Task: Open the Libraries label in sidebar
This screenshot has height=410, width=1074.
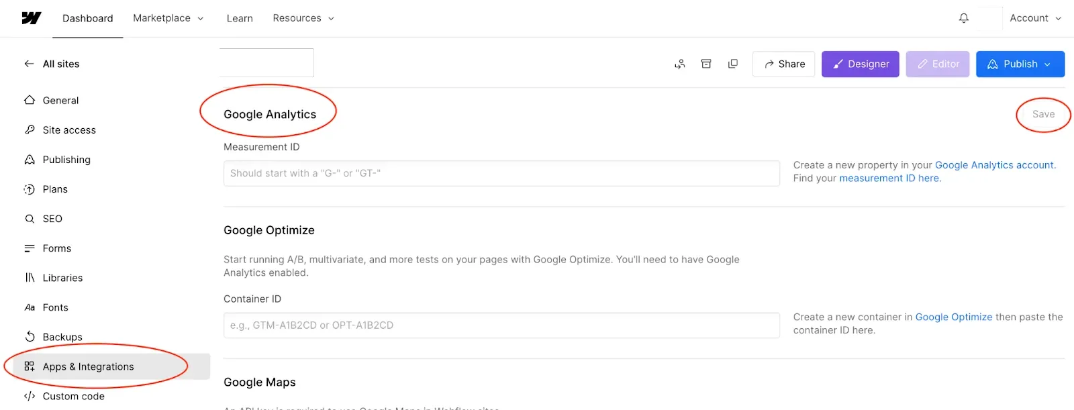Action: click(62, 278)
